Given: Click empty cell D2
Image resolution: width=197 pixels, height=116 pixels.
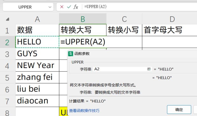Looking at the screenshot, I should coord(170,42).
